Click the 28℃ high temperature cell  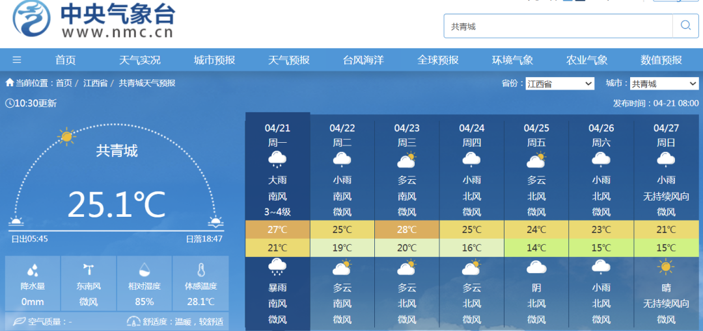pyautogui.click(x=407, y=230)
